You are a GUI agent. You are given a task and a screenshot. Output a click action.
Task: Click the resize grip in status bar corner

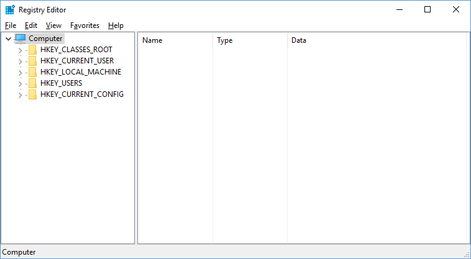(467, 255)
